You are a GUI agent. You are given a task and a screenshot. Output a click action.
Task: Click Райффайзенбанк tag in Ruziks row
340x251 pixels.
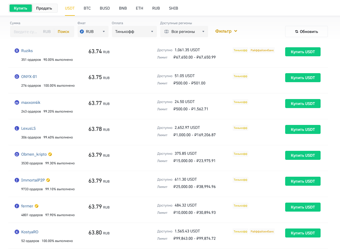tap(262, 50)
